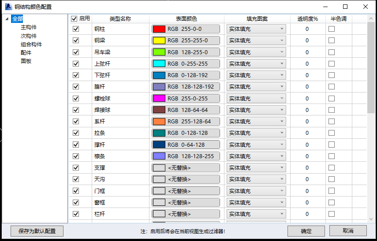Enable the 半色调 checkbox for 吊车梁

click(x=332, y=52)
